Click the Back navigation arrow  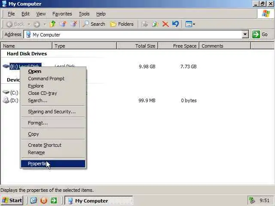coord(15,24)
